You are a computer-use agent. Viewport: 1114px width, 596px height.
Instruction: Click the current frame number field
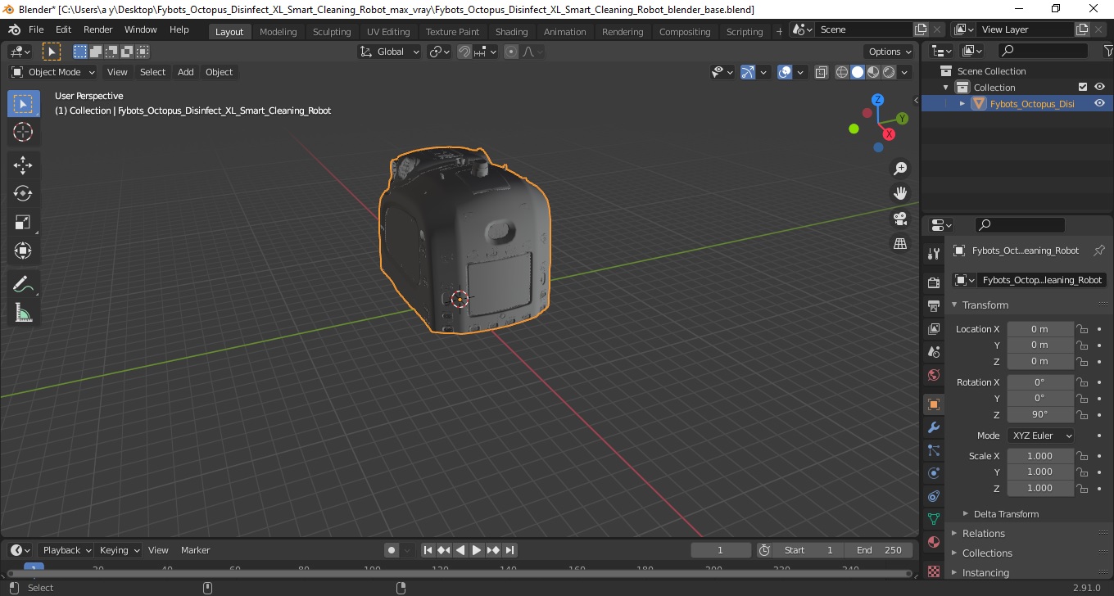pyautogui.click(x=721, y=550)
